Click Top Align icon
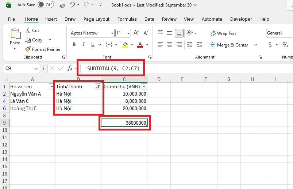Image resolution: width=293 pixels, height=189 pixels. 160,33
